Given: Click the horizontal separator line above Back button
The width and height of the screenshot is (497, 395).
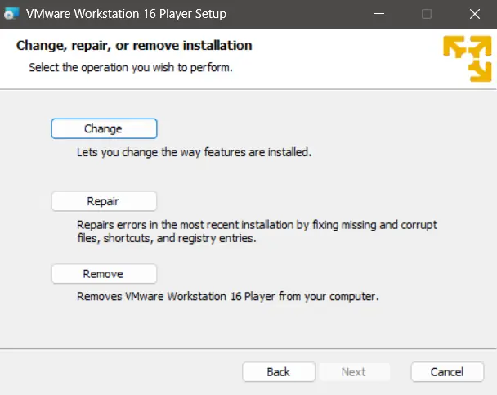Looking at the screenshot, I should [x=248, y=348].
